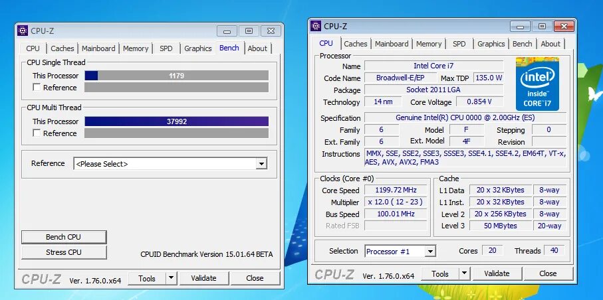
Task: Click the Technology value 14 nm
Action: [x=383, y=102]
